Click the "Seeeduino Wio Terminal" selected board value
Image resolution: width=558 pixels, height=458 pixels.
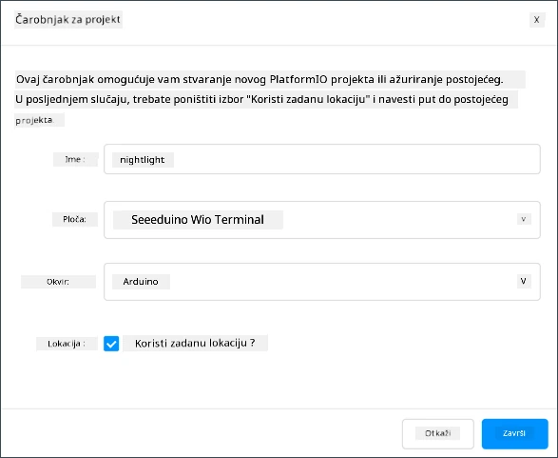point(198,220)
